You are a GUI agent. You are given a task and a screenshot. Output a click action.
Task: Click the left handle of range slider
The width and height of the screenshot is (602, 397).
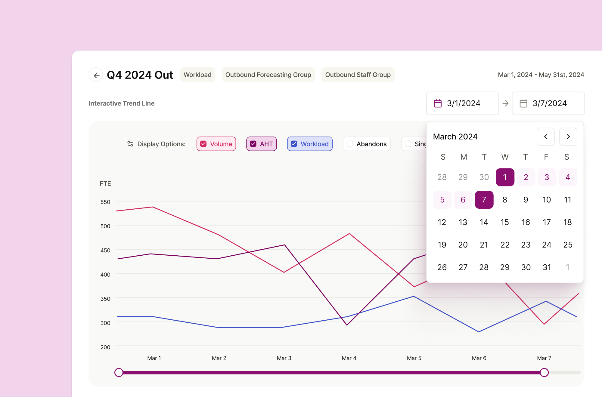tap(119, 372)
